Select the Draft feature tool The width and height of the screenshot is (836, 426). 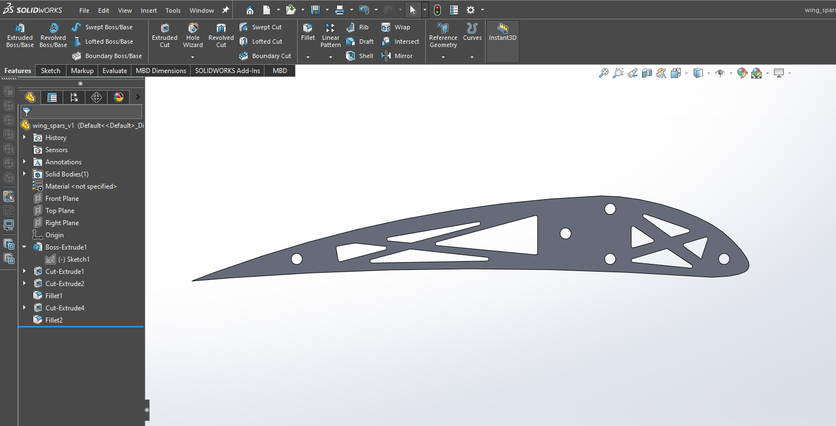tap(360, 41)
